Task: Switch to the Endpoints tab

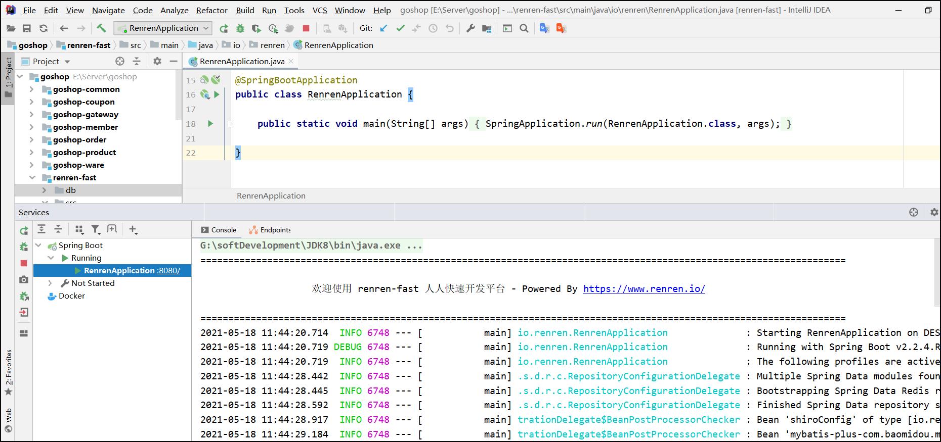Action: 270,230
